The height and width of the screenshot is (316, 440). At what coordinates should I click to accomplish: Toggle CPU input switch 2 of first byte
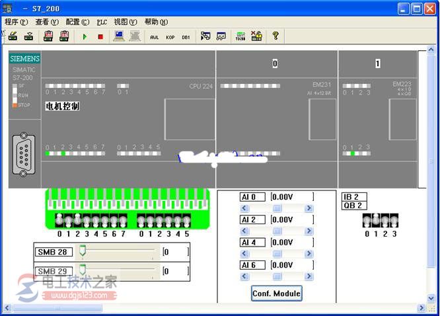(78, 220)
